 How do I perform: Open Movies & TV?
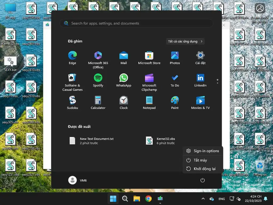(200, 103)
